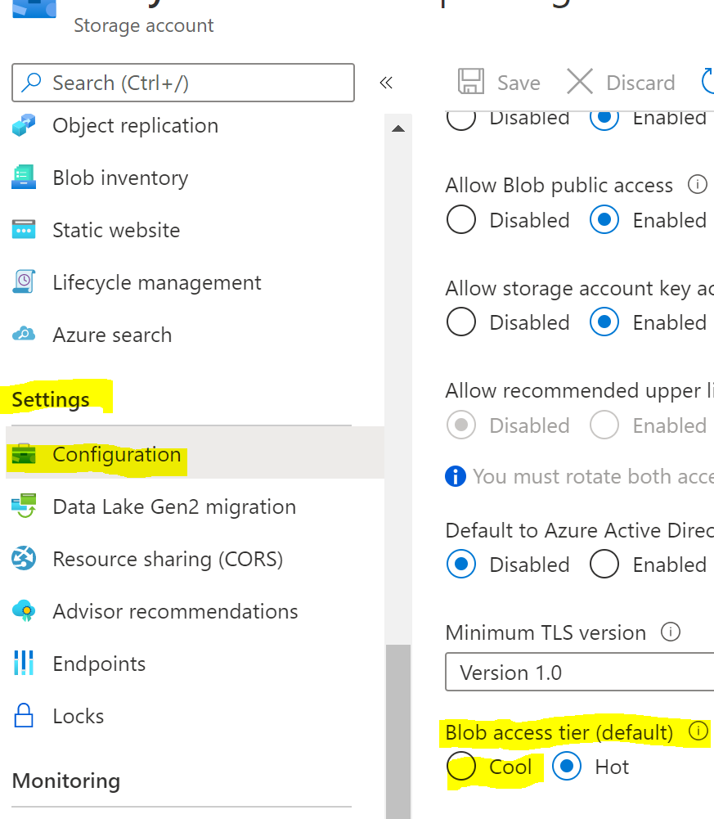Screen dimensions: 714x819
Task: Click the Blob inventory icon
Action: [x=24, y=178]
